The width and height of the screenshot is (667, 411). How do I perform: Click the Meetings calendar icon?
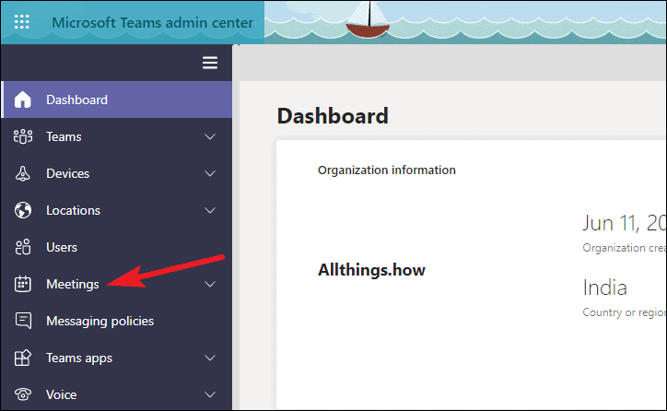22,284
